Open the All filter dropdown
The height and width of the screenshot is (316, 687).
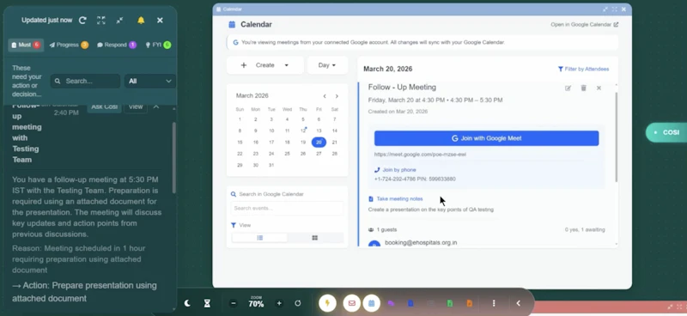pos(149,81)
